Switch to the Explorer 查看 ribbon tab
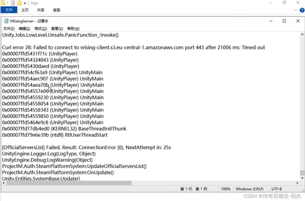This screenshot has height=201, width=305. coord(57,10)
